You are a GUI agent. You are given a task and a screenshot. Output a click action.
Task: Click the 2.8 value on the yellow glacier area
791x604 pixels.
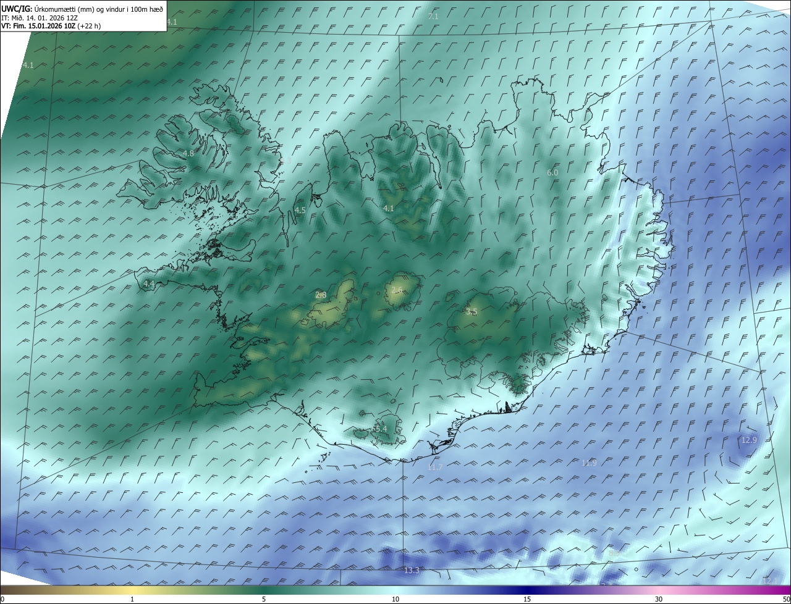click(321, 295)
